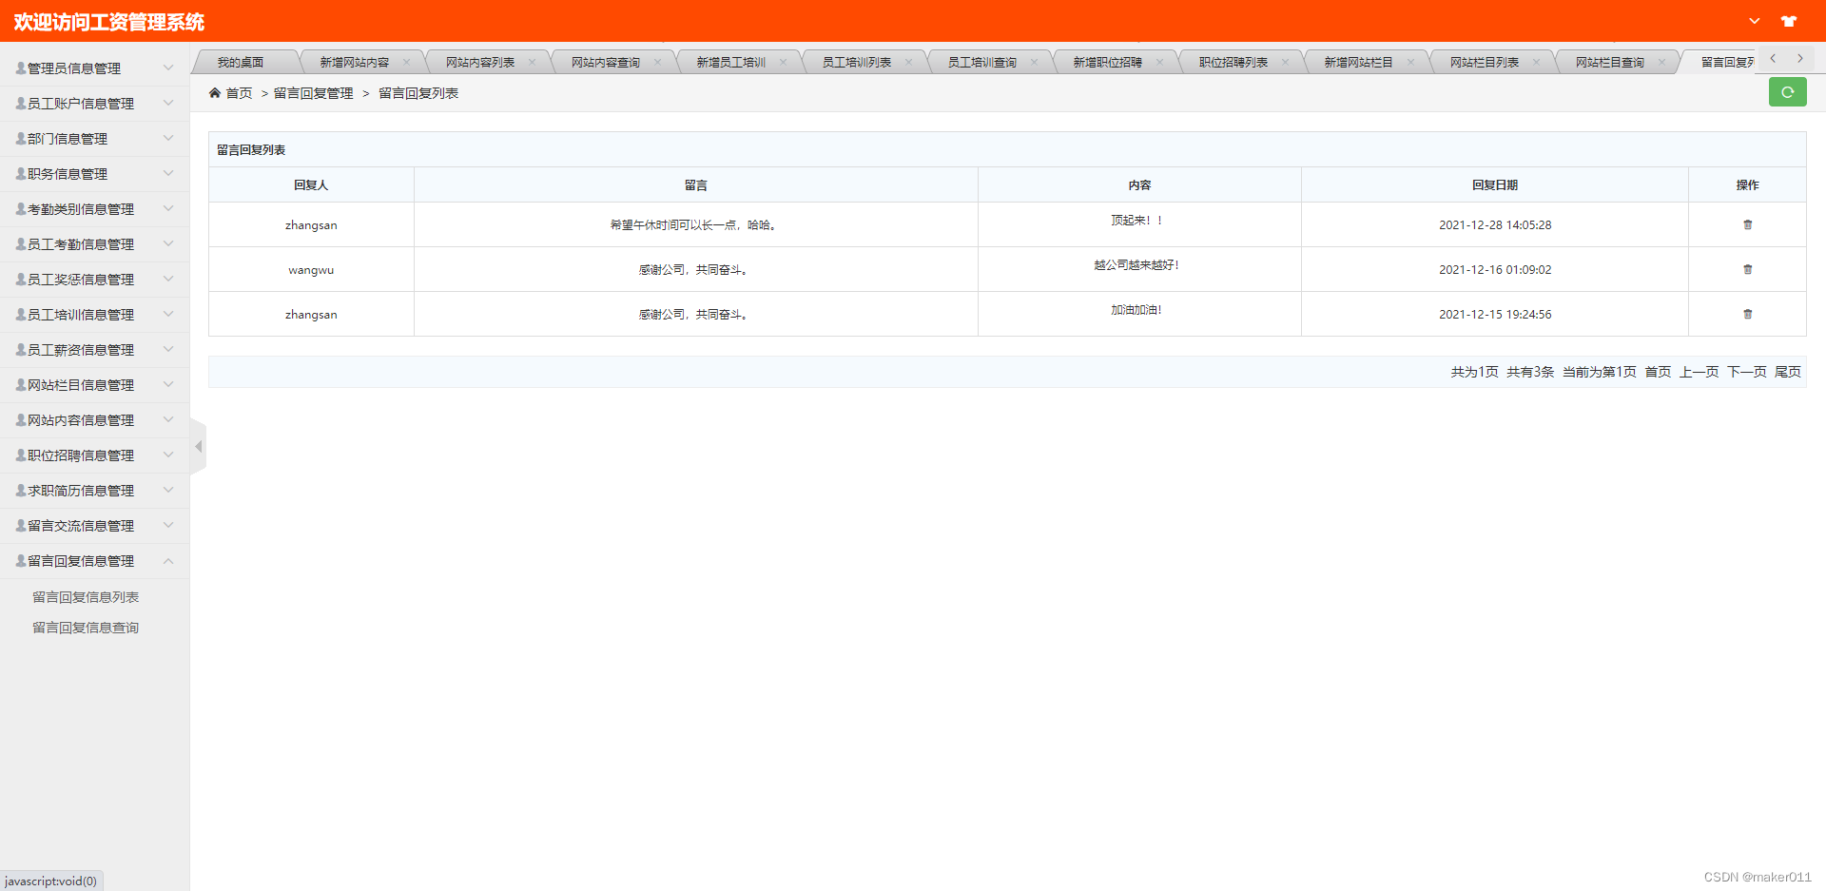Expand 留言交流信息管理 menu
The image size is (1826, 891).
(94, 526)
